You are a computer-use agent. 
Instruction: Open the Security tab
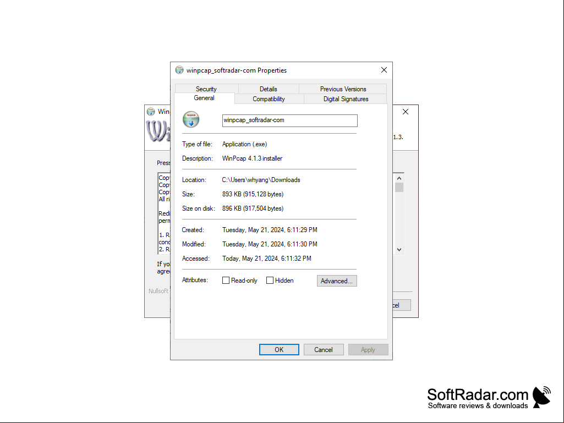(x=206, y=89)
